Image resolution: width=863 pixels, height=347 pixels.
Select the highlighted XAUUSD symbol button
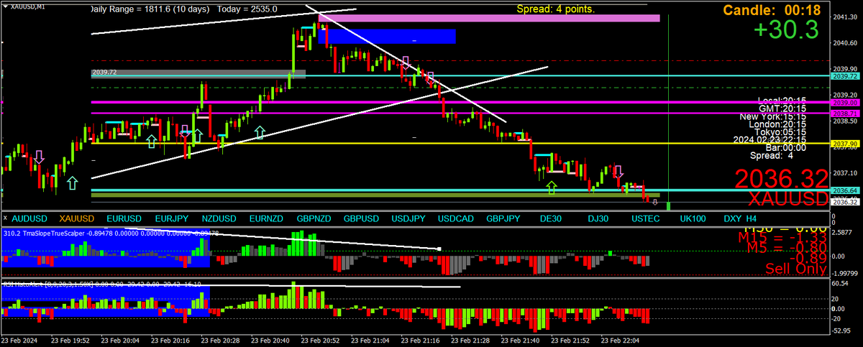[77, 218]
